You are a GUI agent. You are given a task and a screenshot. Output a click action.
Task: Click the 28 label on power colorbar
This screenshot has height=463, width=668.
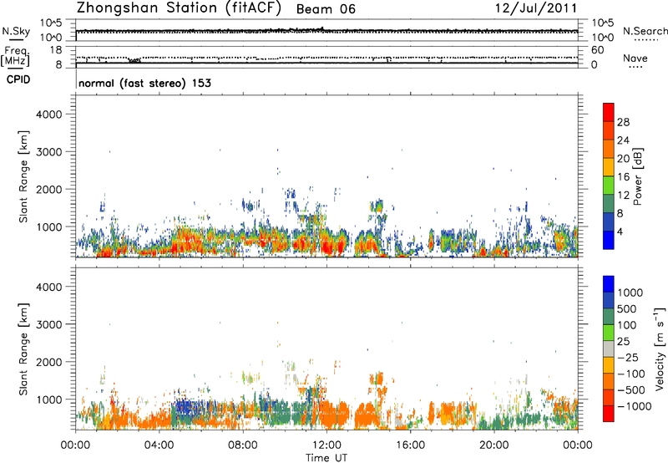(623, 122)
